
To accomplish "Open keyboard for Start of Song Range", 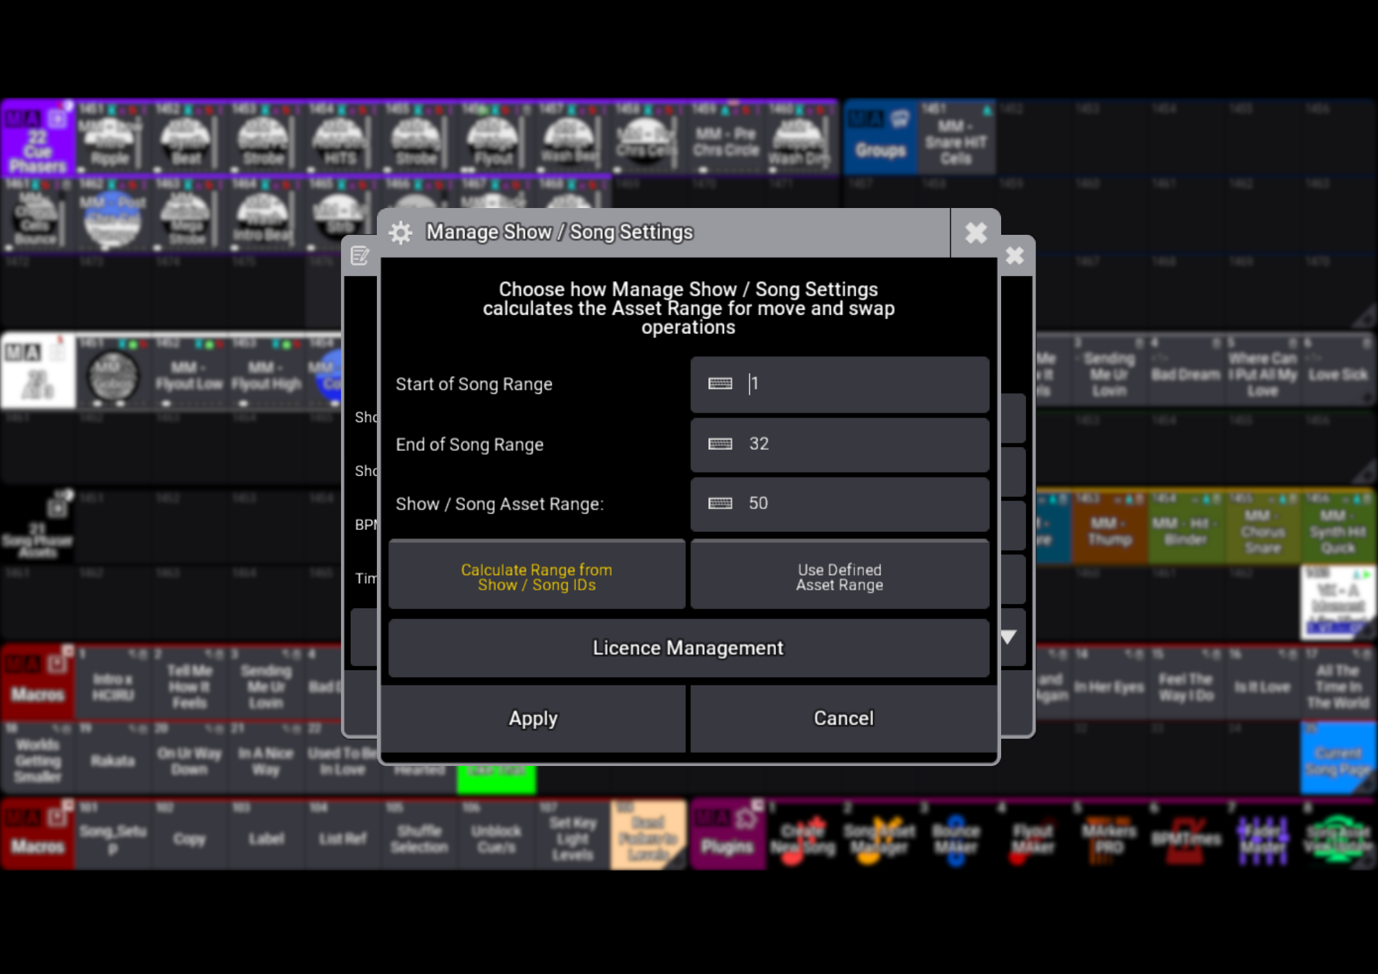I will pos(720,384).
